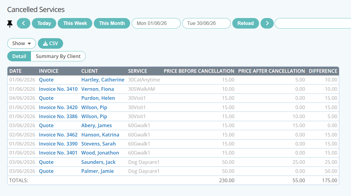Open Invoice No. 3386
The image size is (351, 196).
coord(58,116)
